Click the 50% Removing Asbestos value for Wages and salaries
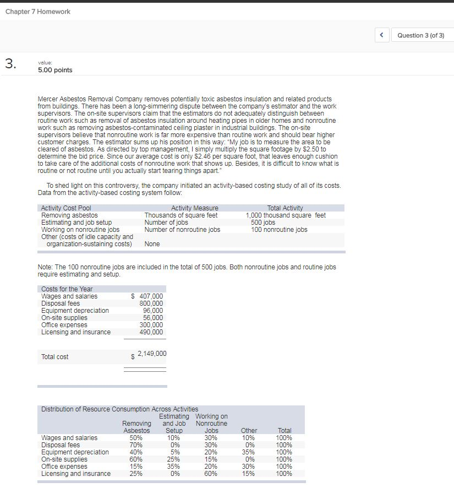This screenshot has width=454, height=493. (136, 438)
